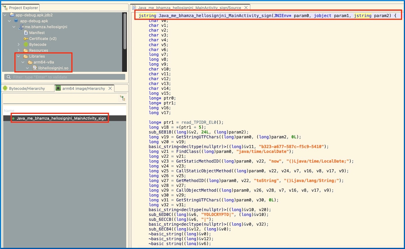Click the "java/time/LocalDate" string in FindClass call
This screenshot has height=249, width=405.
(x=263, y=152)
